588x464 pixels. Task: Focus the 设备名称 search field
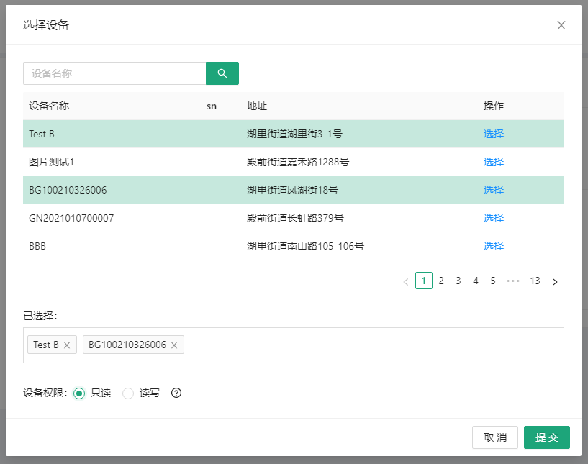[115, 73]
